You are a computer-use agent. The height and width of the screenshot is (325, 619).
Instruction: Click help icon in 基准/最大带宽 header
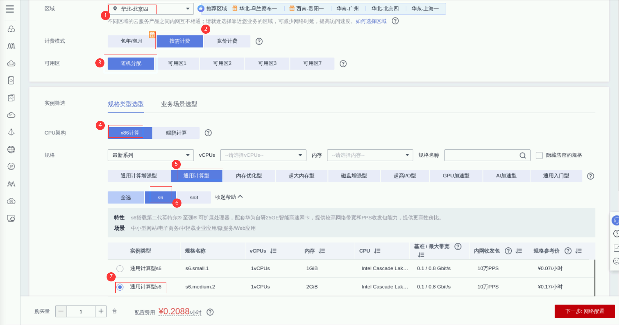click(x=458, y=246)
